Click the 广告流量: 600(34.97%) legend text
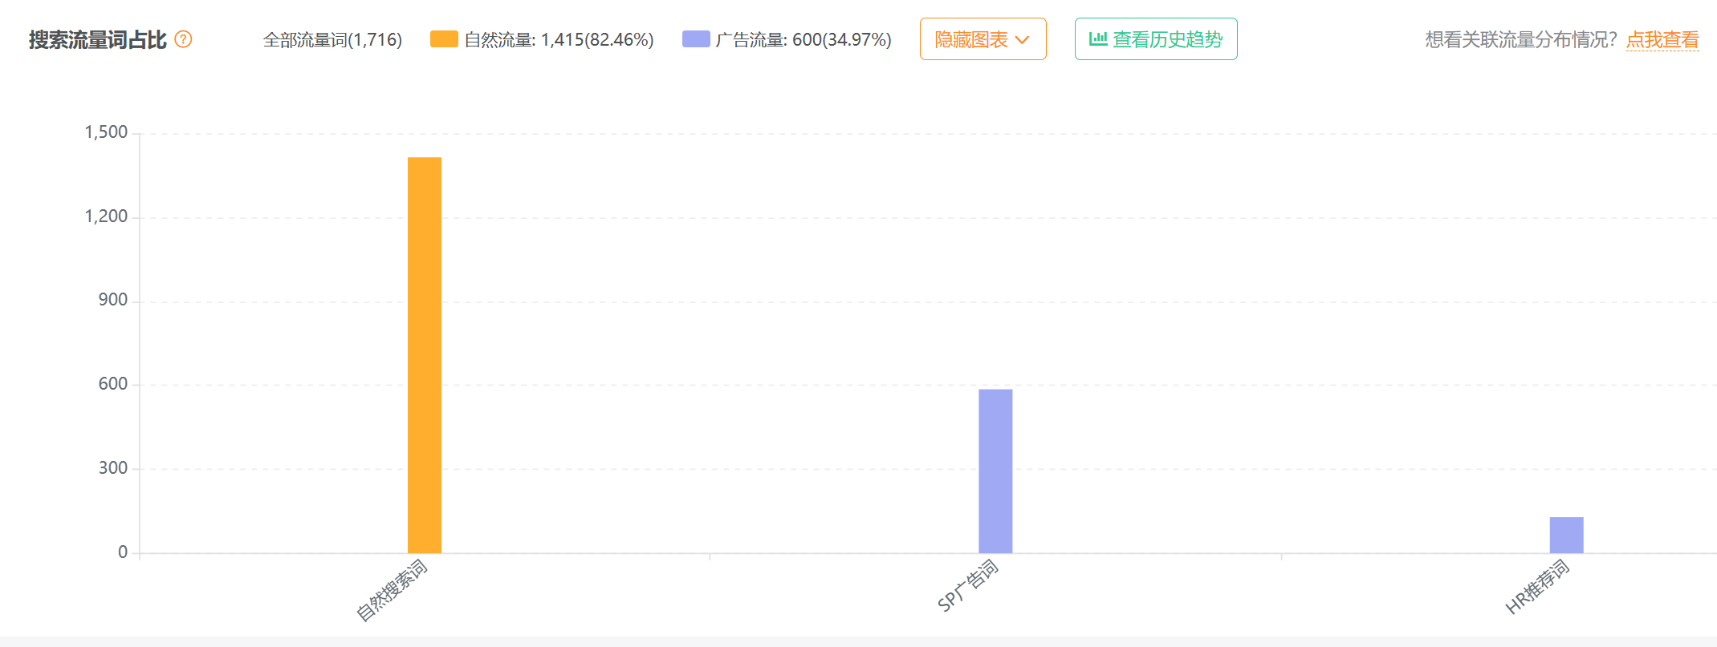1717x647 pixels. 804,39
